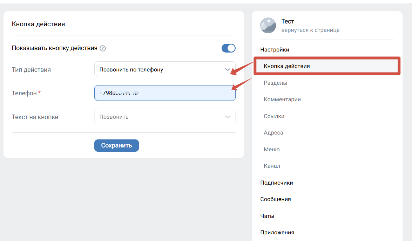Click the help question mark icon

103,48
